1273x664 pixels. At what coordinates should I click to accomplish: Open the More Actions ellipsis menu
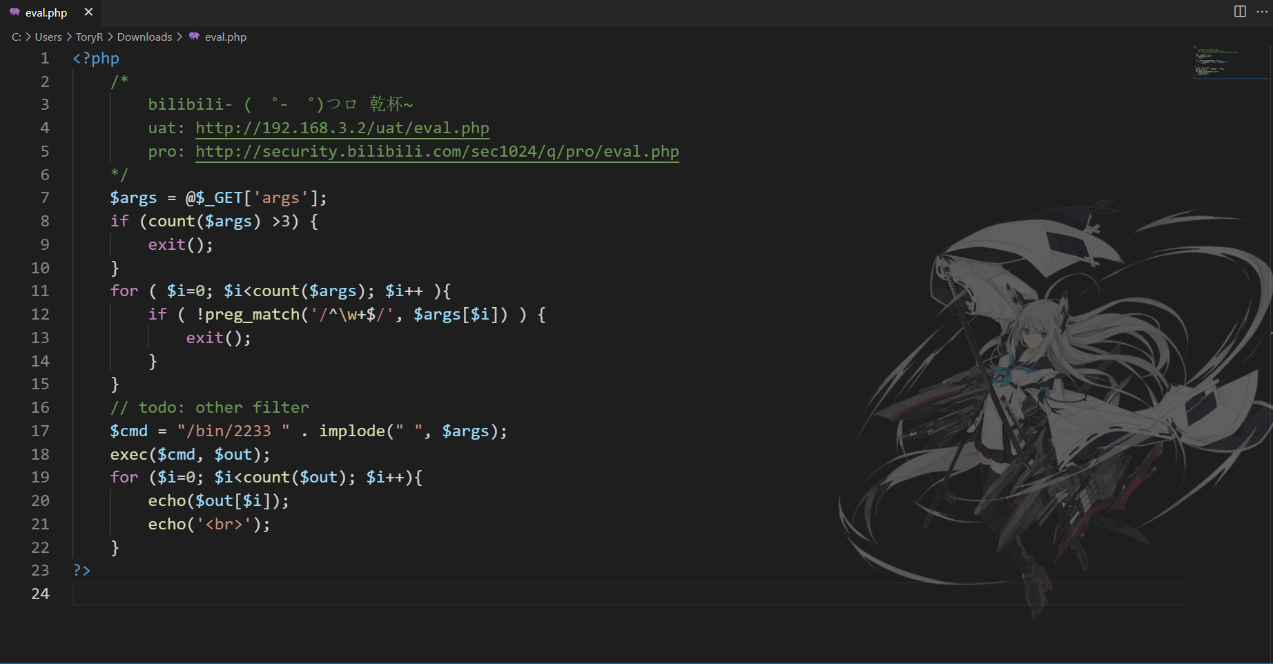[1262, 12]
